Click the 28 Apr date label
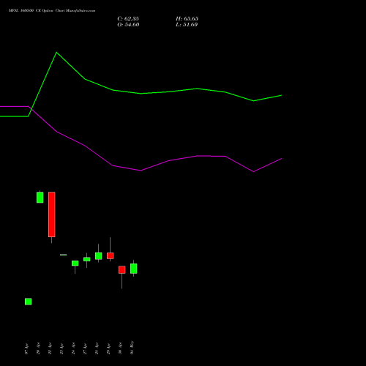 click(x=97, y=348)
